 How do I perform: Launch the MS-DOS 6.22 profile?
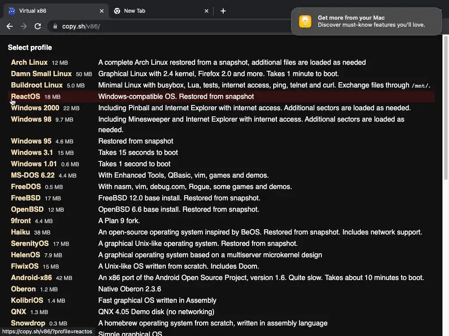click(x=32, y=175)
